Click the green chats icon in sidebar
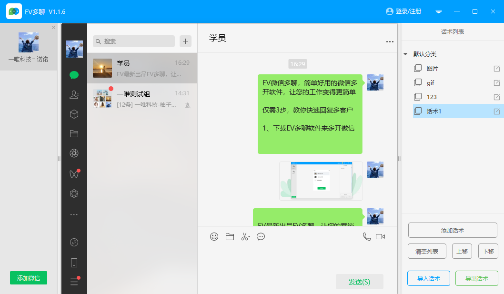The image size is (504, 294). point(74,75)
